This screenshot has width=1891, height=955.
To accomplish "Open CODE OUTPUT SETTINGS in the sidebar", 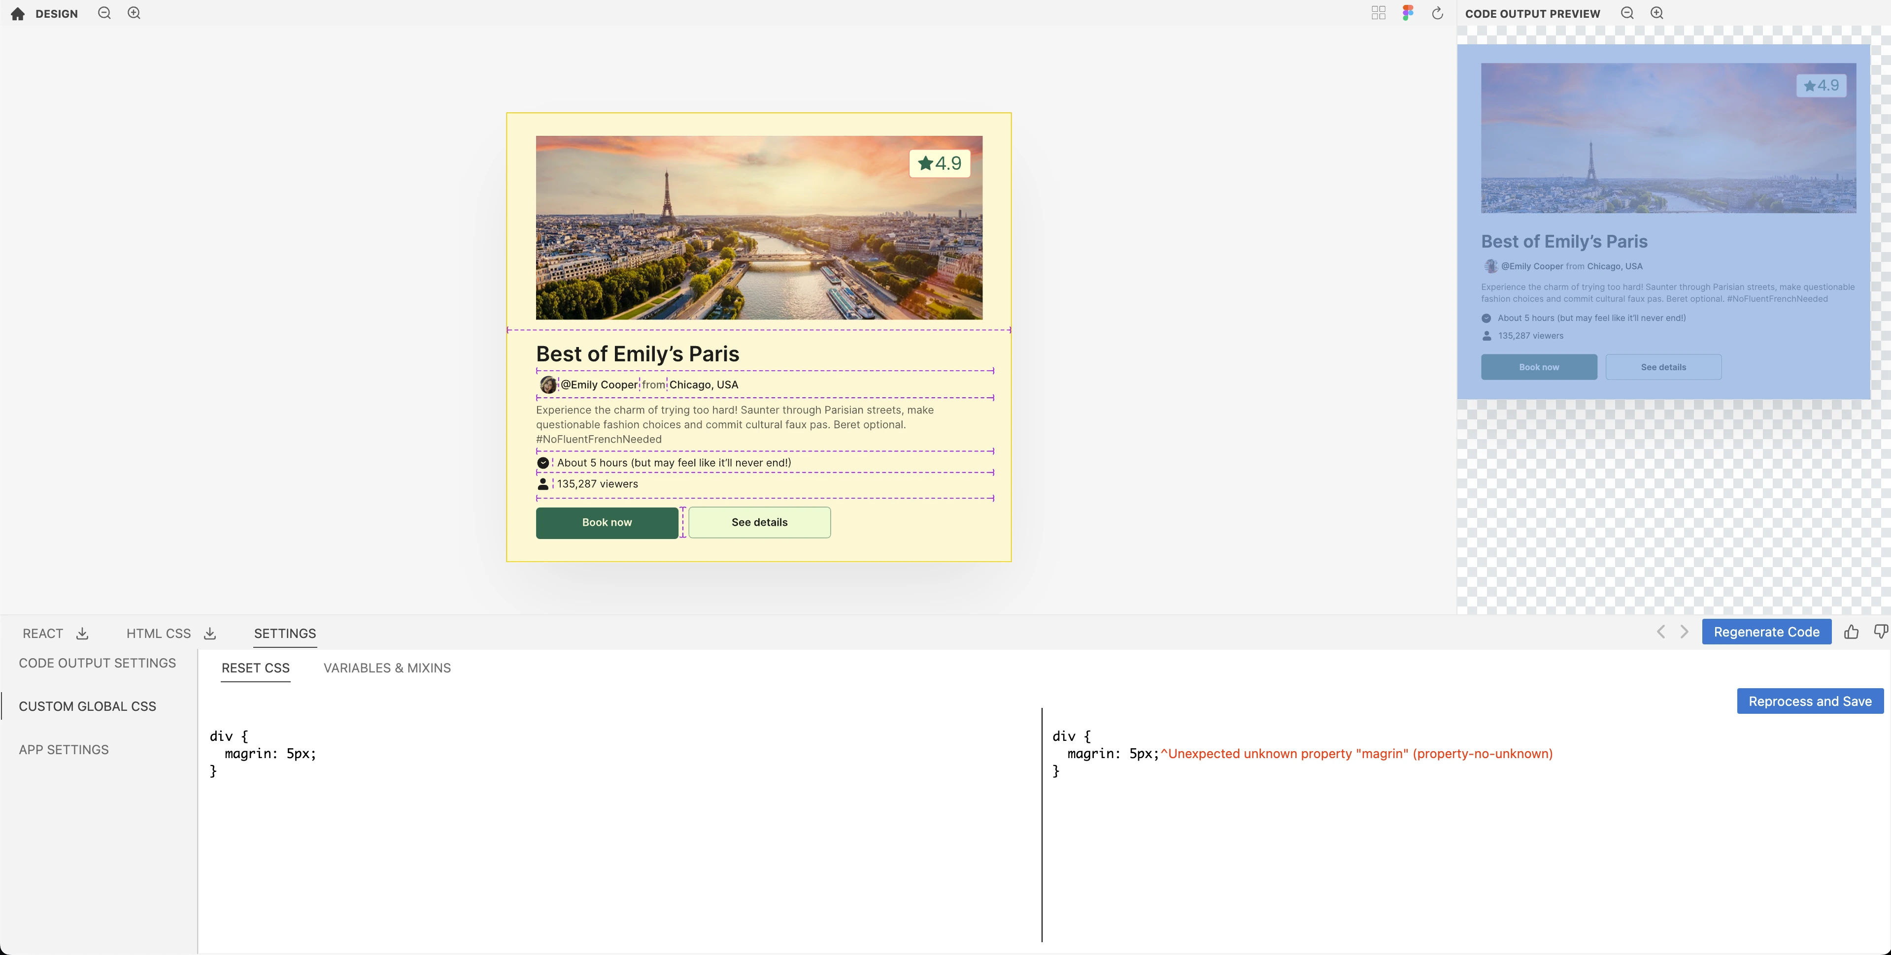I will tap(98, 663).
